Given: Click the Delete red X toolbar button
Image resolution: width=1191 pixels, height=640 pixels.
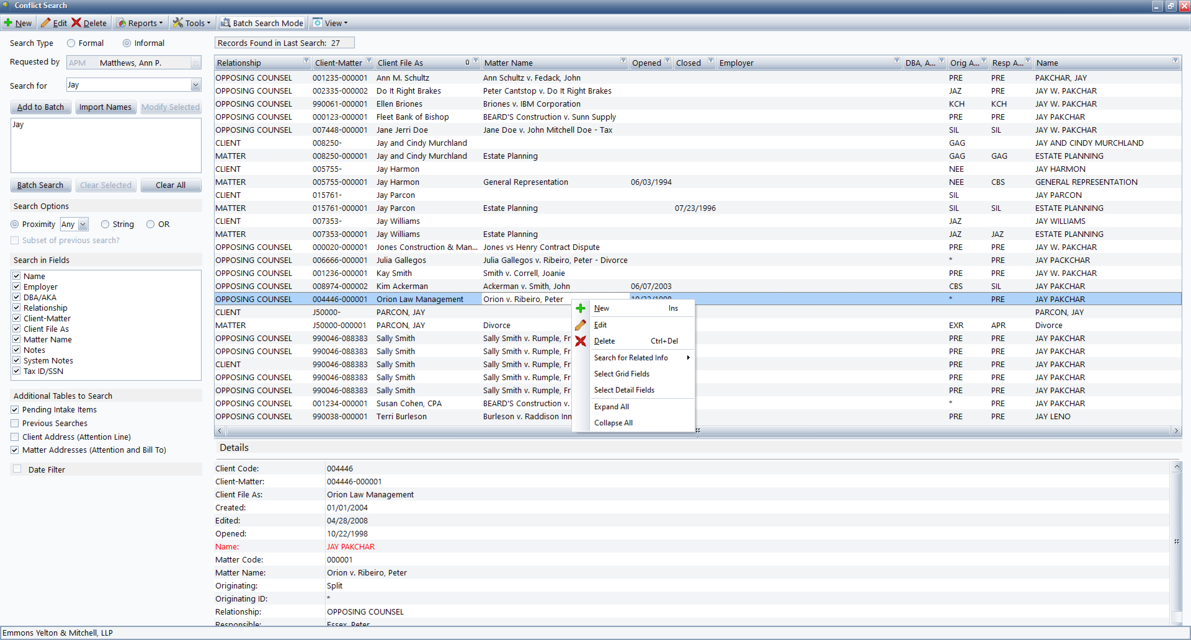Looking at the screenshot, I should pyautogui.click(x=89, y=23).
